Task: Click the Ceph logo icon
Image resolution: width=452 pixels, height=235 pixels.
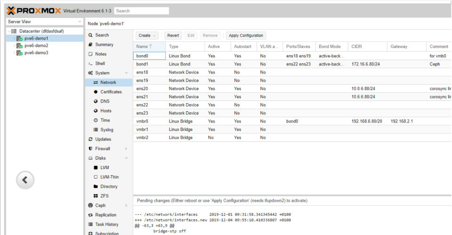Action: (90, 206)
